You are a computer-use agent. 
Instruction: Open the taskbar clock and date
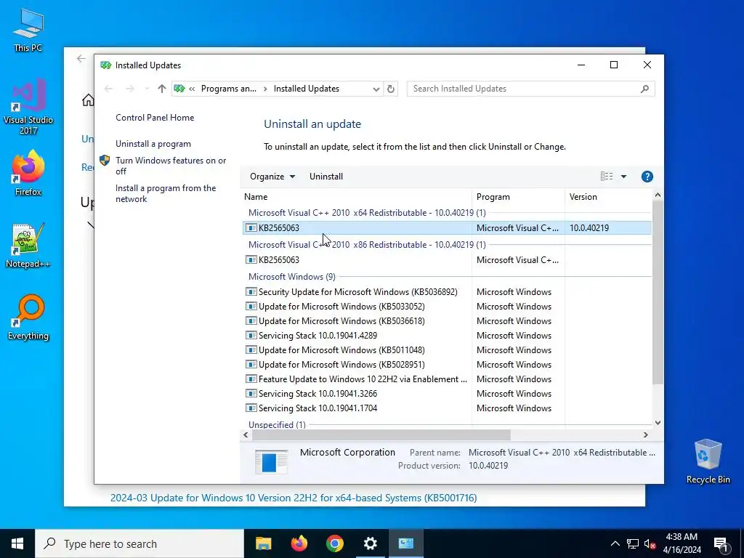pos(682,543)
